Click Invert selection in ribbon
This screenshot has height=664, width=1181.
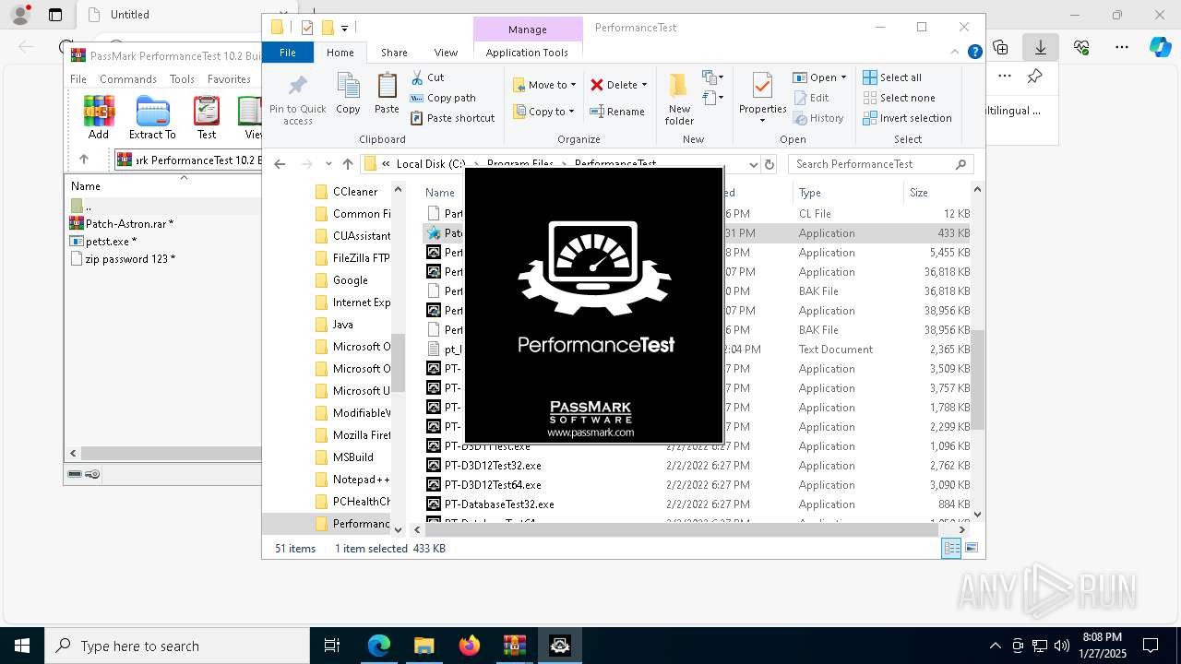(x=907, y=118)
